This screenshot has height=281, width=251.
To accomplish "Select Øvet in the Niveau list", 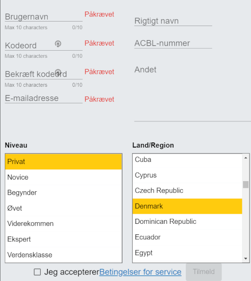I will [x=63, y=208].
